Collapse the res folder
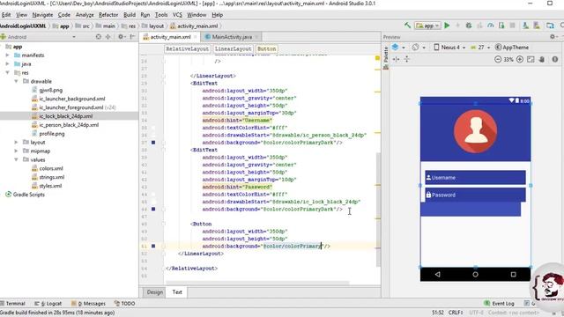The image size is (564, 317). coord(8,72)
